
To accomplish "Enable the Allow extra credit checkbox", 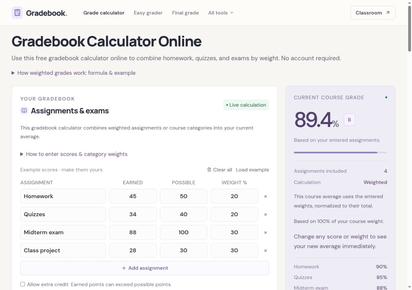I will (x=23, y=284).
